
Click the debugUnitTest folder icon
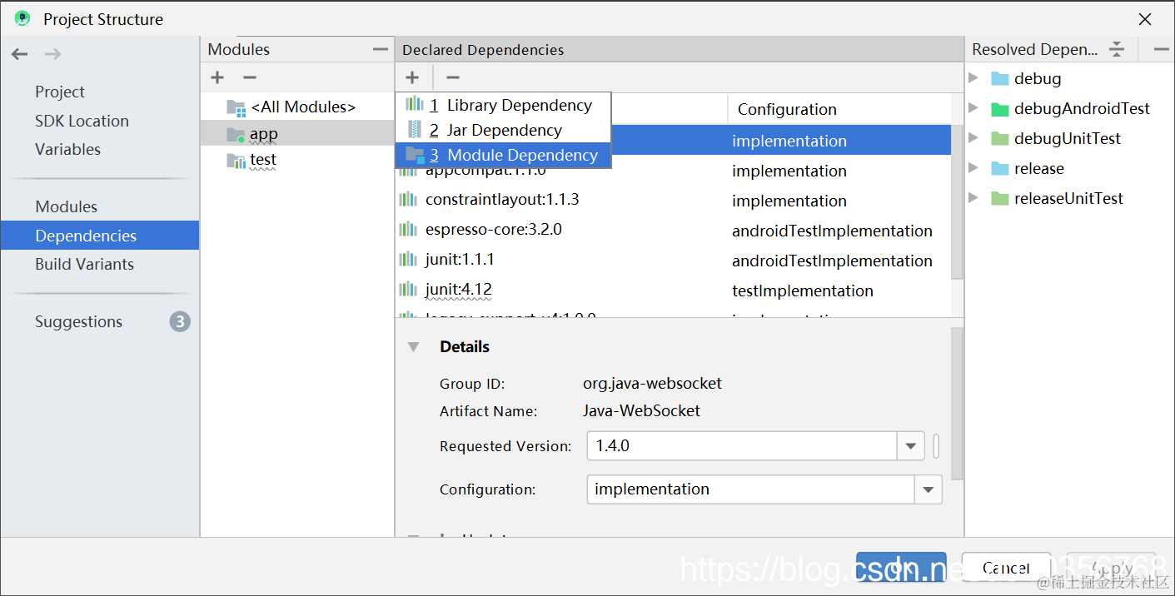pyautogui.click(x=1000, y=139)
